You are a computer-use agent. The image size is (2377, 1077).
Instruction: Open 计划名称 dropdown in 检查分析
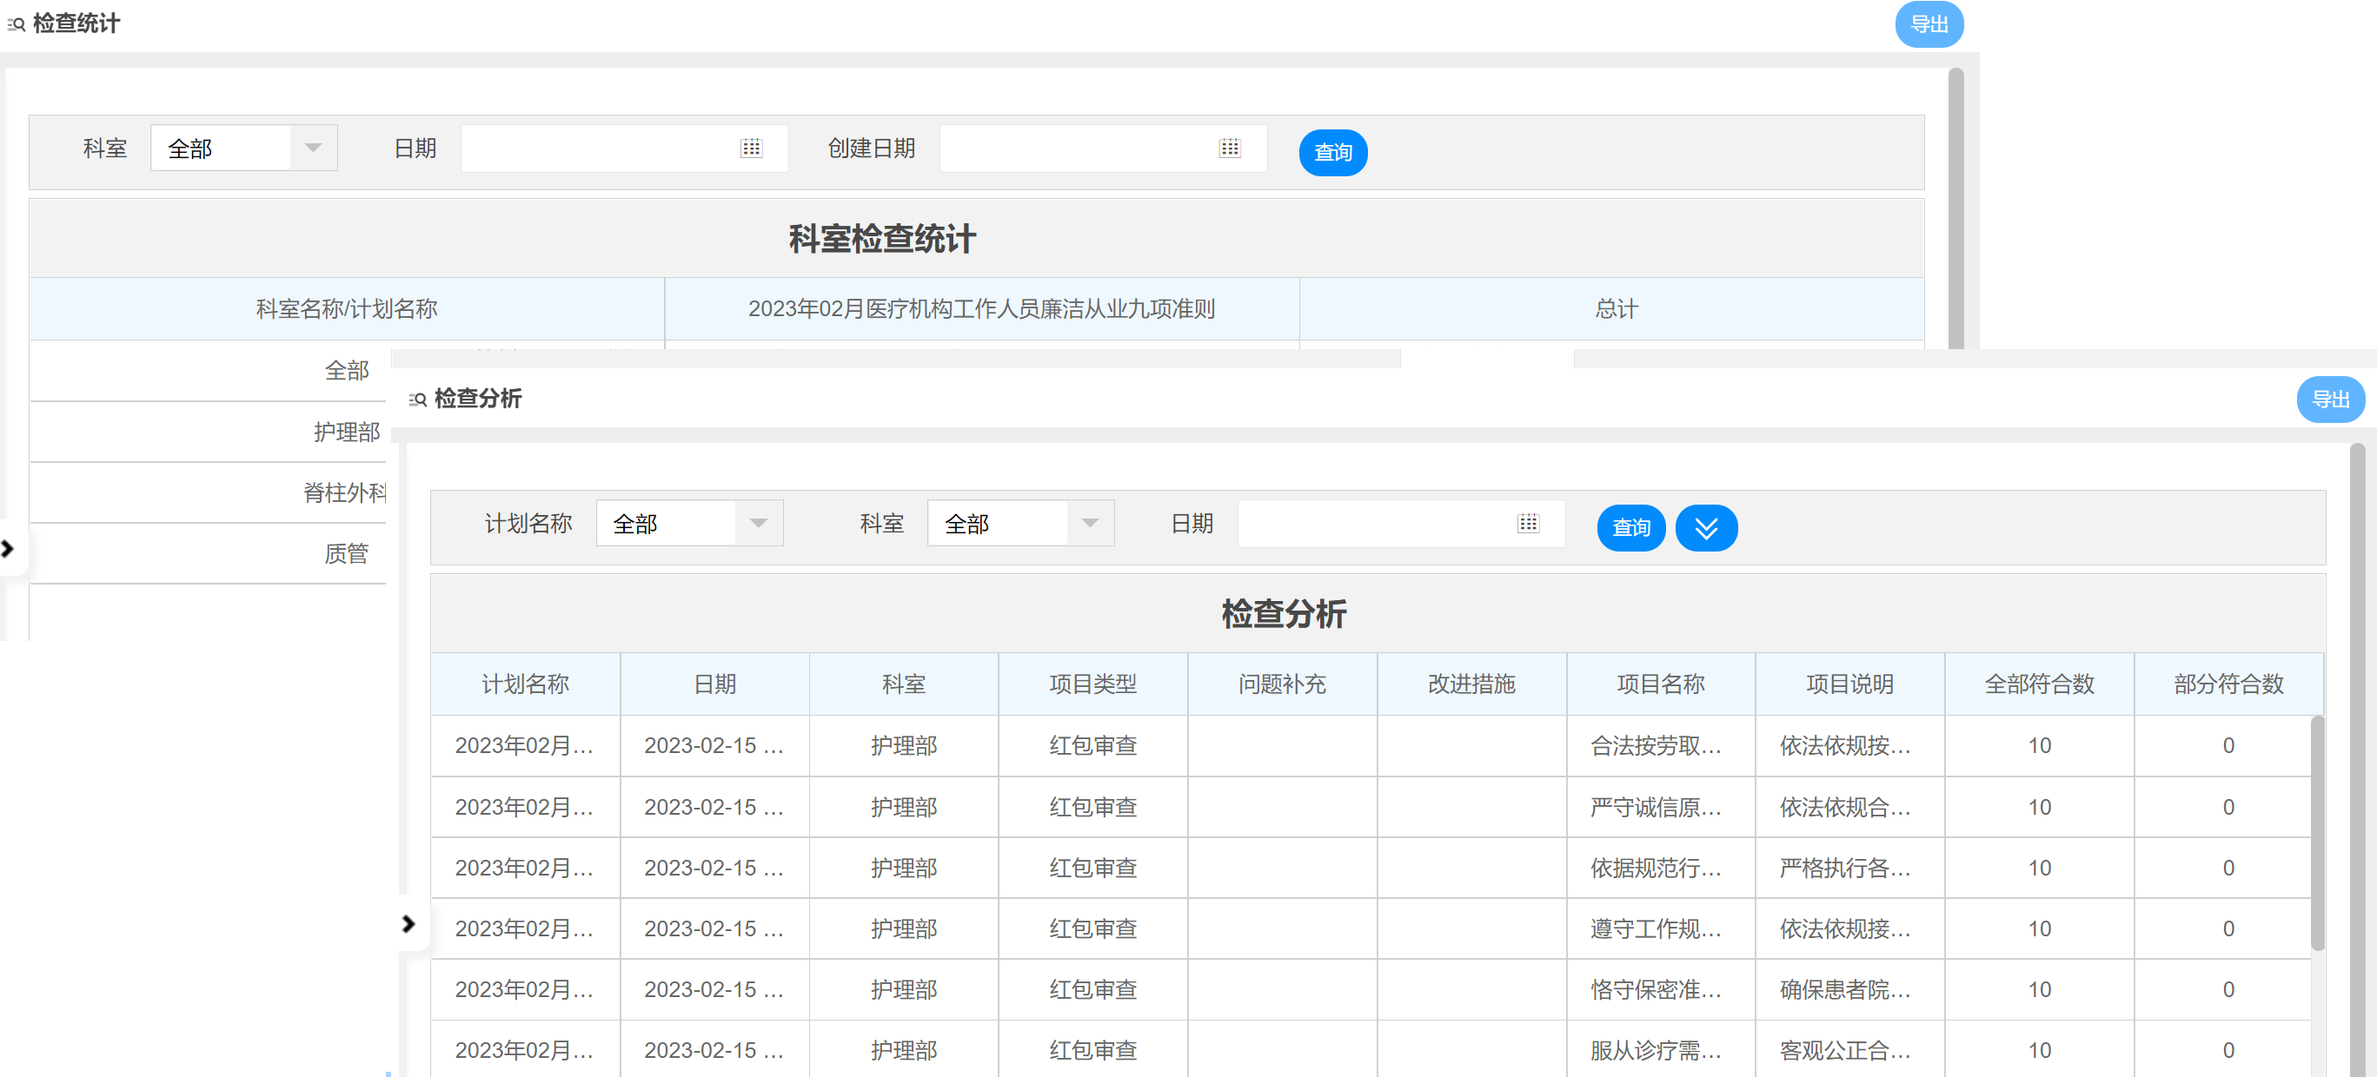(759, 524)
